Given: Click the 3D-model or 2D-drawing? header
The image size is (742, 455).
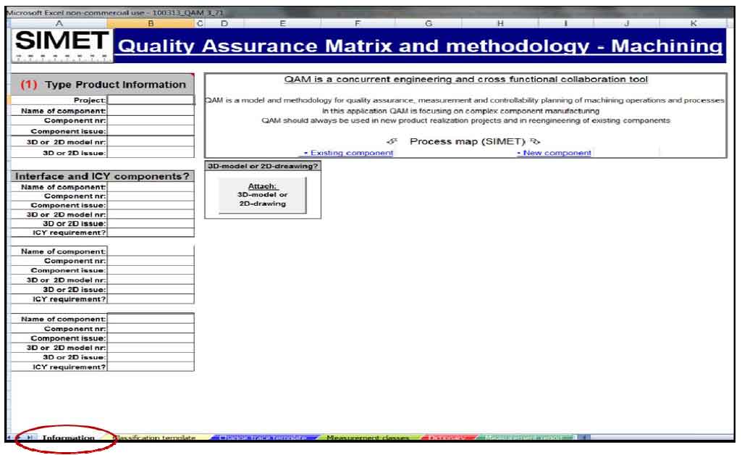Looking at the screenshot, I should 263,166.
